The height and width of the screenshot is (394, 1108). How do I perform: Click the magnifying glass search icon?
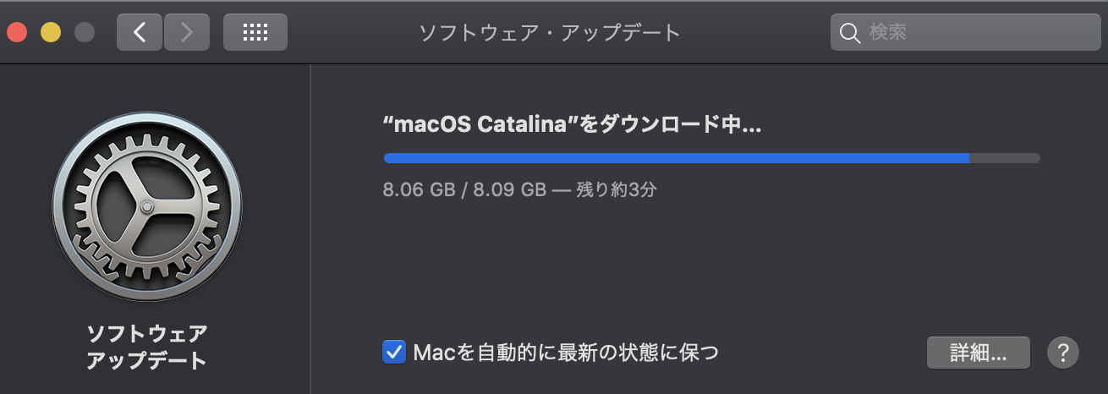pyautogui.click(x=850, y=33)
